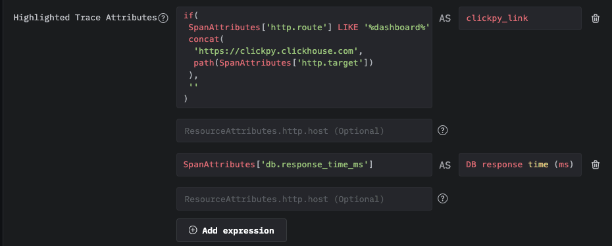Focus second empty ResourceAttributes.http.host optional field
The height and width of the screenshot is (246, 612).
point(304,199)
